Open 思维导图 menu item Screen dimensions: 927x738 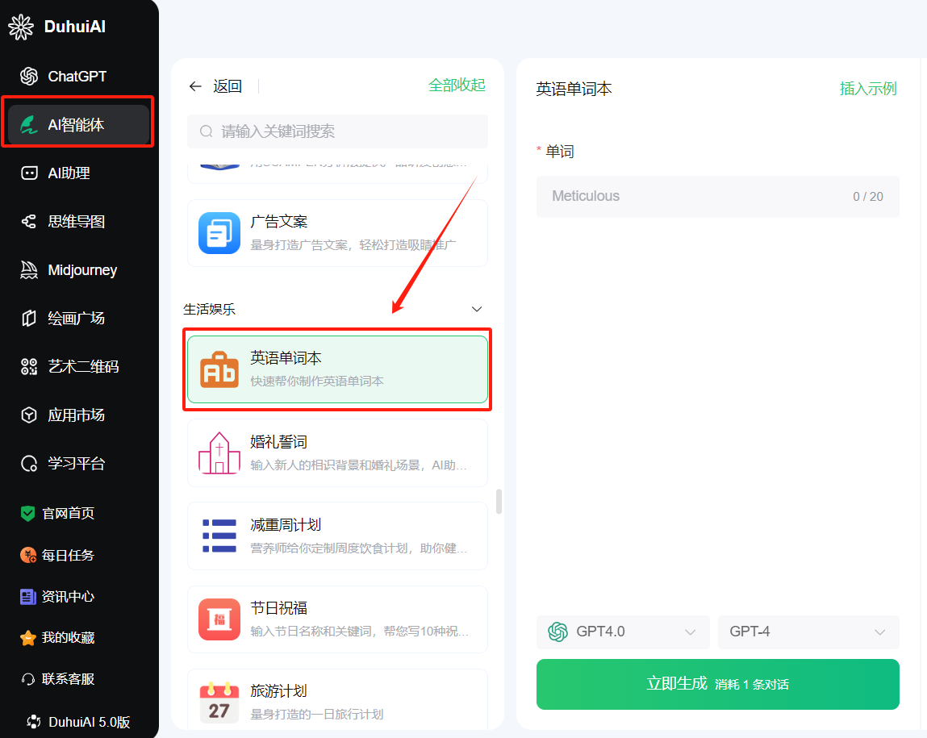(77, 222)
